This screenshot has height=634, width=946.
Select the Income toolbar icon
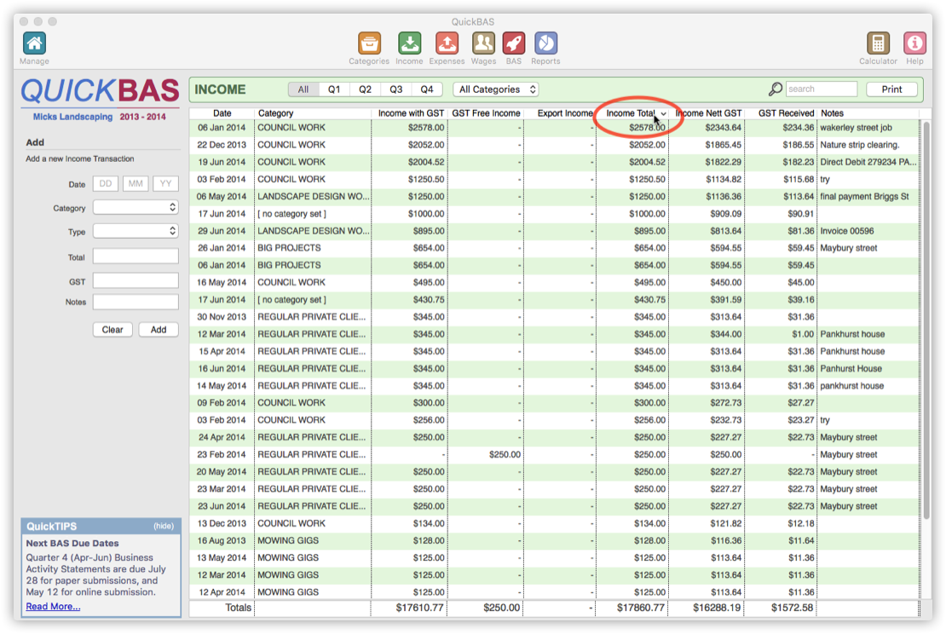(409, 41)
